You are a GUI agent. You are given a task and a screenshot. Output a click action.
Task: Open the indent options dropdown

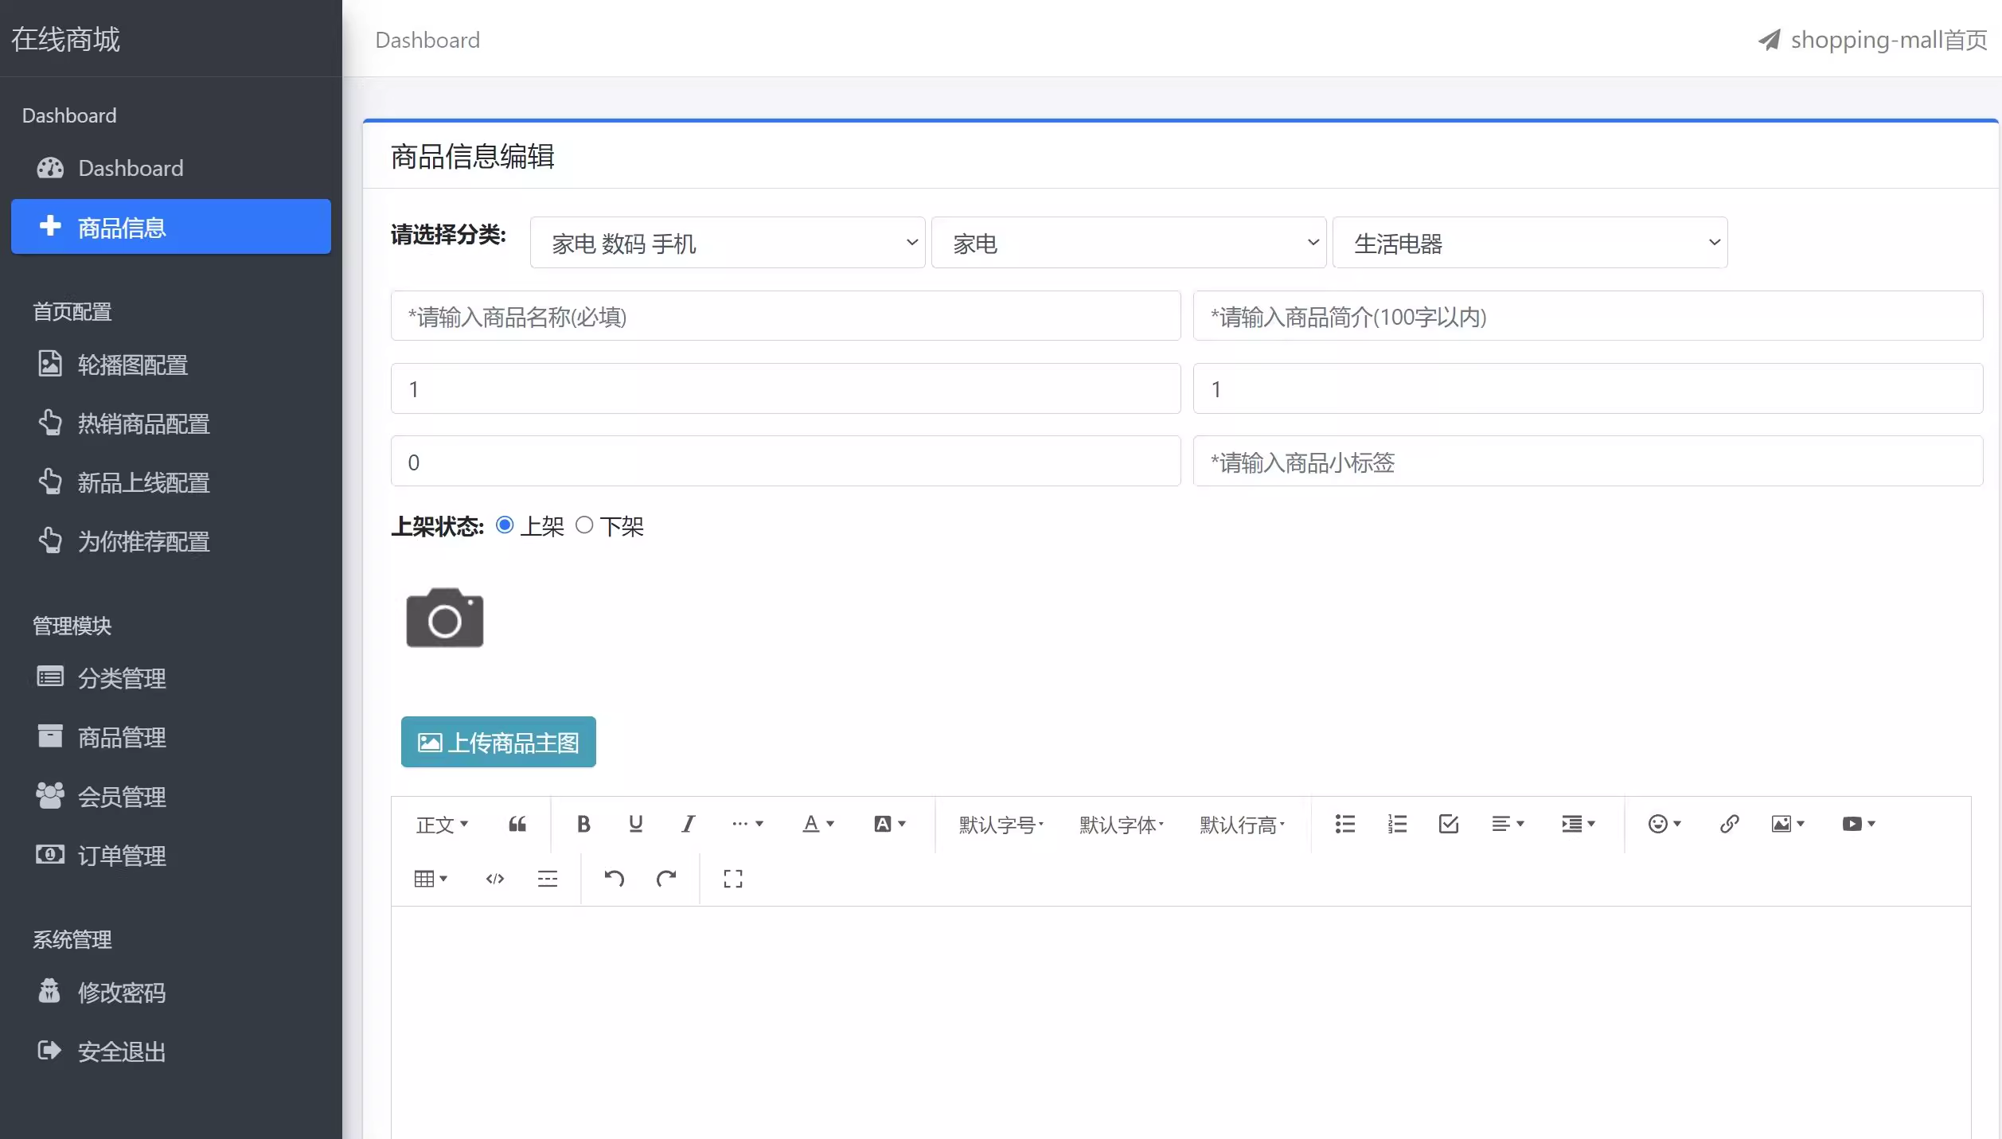coord(1579,824)
